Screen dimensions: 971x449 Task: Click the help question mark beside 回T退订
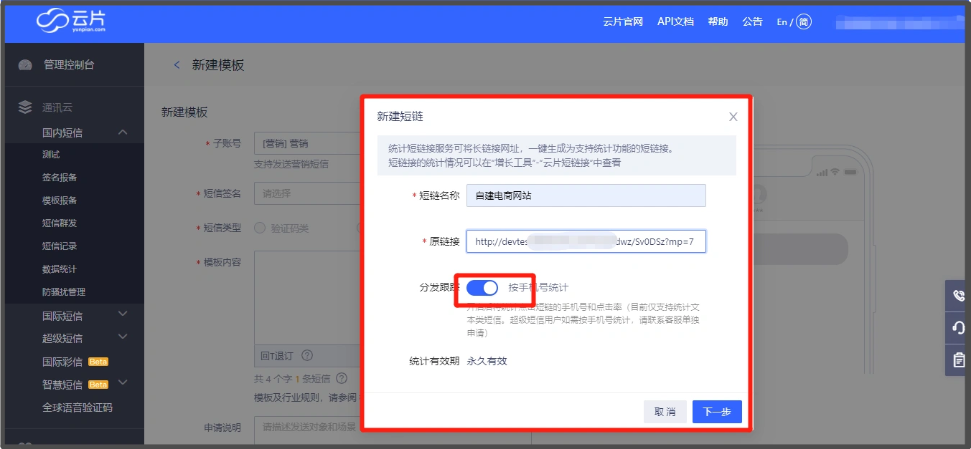(307, 355)
